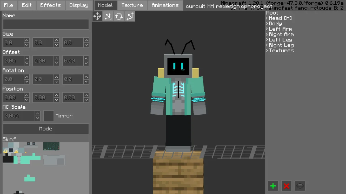
Task: Increase the MC Scale value
Action: click(38, 113)
